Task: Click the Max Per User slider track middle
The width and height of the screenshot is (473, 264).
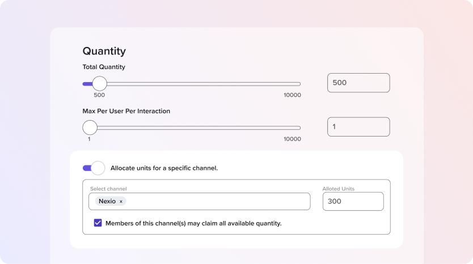Action: [192, 128]
